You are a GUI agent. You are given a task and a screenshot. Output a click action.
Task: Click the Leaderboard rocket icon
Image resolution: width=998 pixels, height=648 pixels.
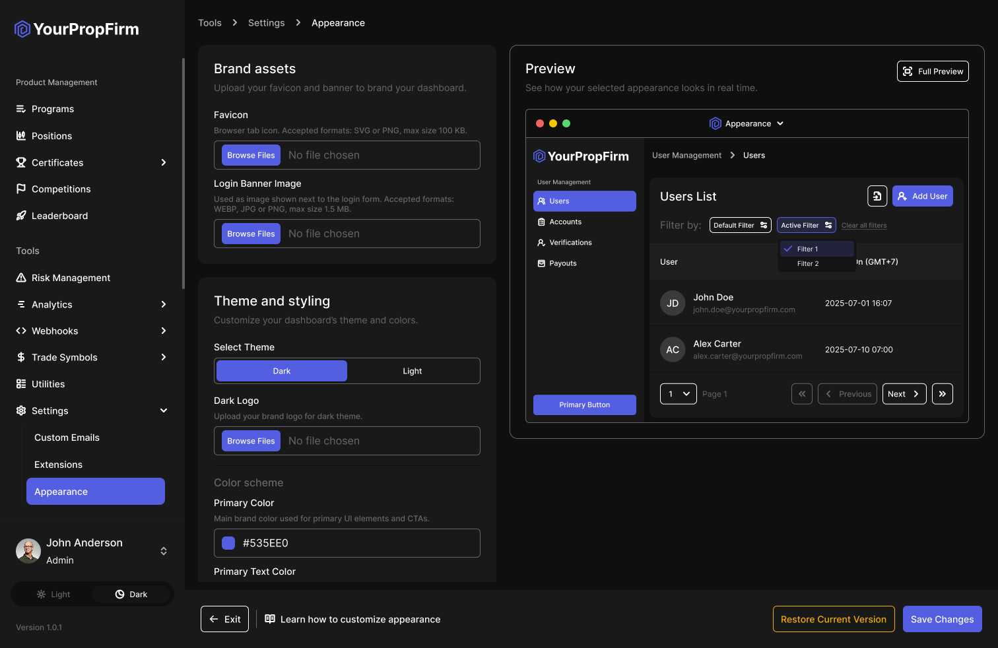21,216
